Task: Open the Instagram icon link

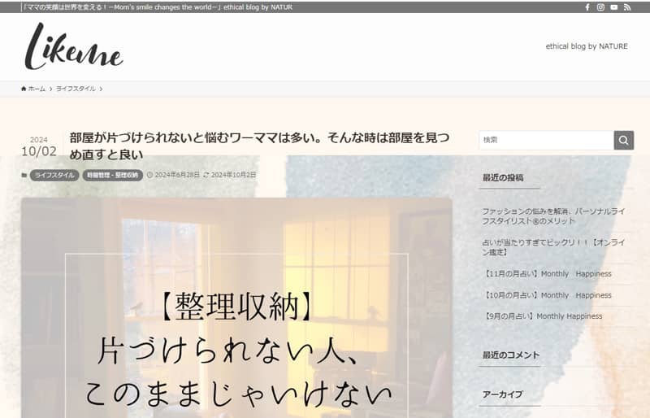Action: (x=600, y=7)
